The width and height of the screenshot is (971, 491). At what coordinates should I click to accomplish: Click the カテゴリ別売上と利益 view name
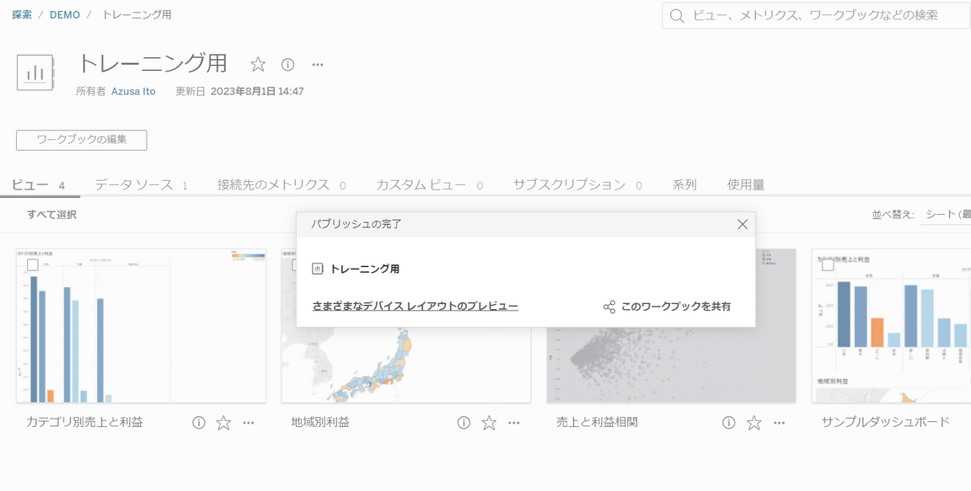pos(84,422)
